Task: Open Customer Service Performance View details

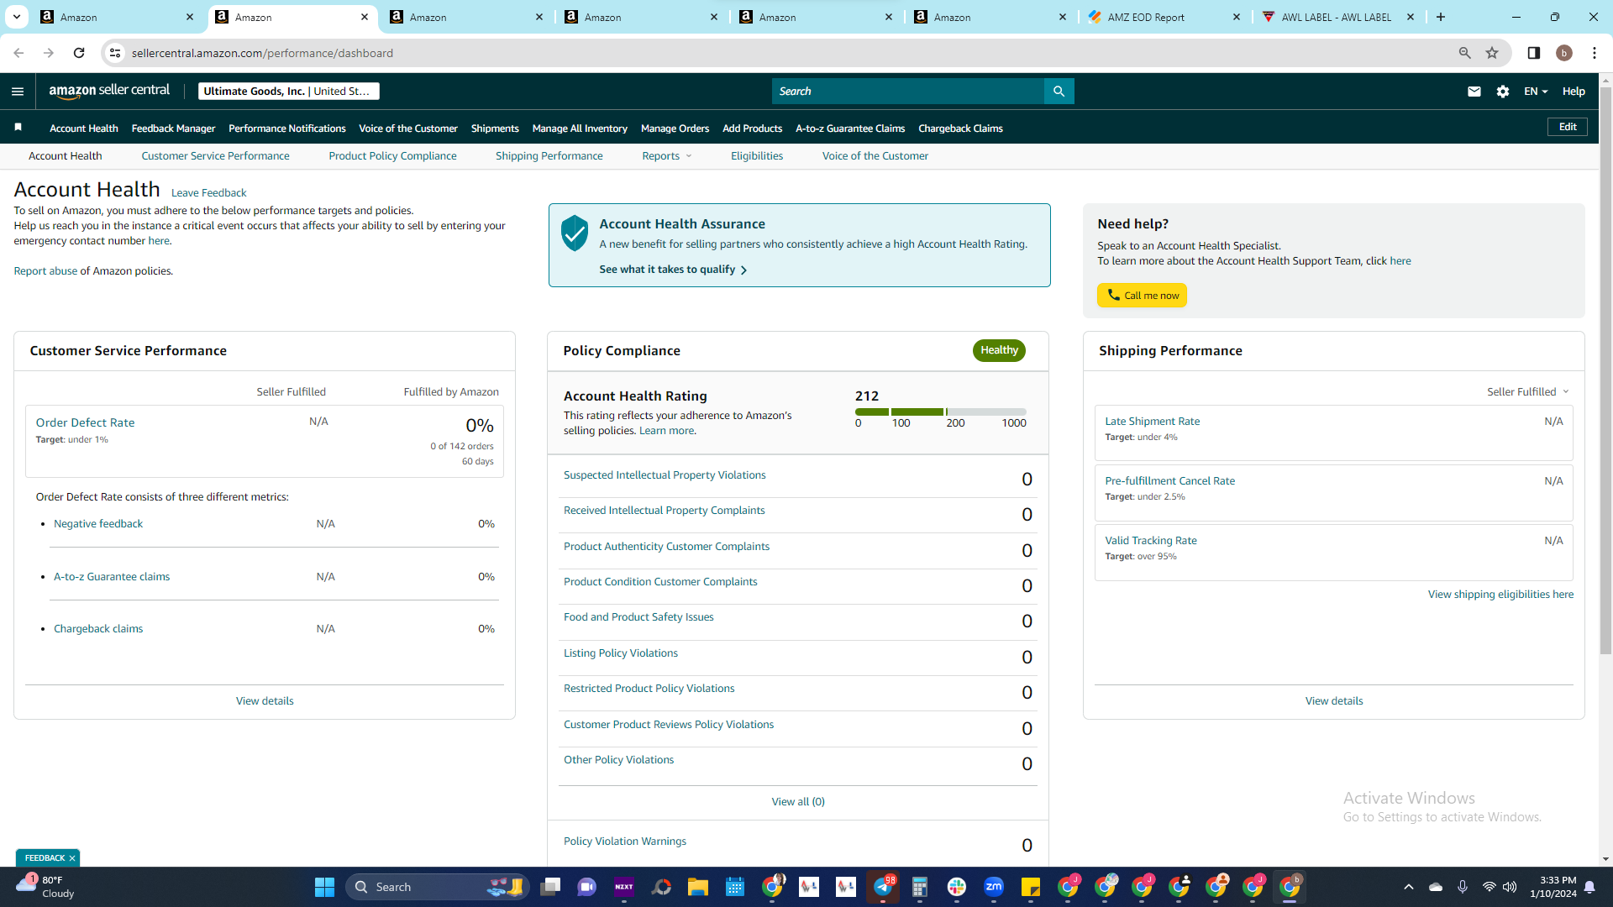Action: coord(265,701)
